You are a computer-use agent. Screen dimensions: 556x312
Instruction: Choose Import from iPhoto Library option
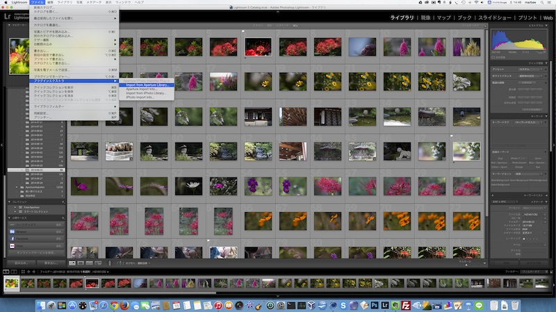(x=145, y=93)
